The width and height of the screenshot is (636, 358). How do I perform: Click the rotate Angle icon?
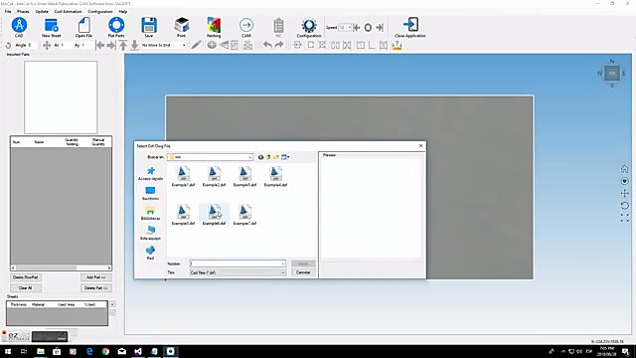click(8, 45)
